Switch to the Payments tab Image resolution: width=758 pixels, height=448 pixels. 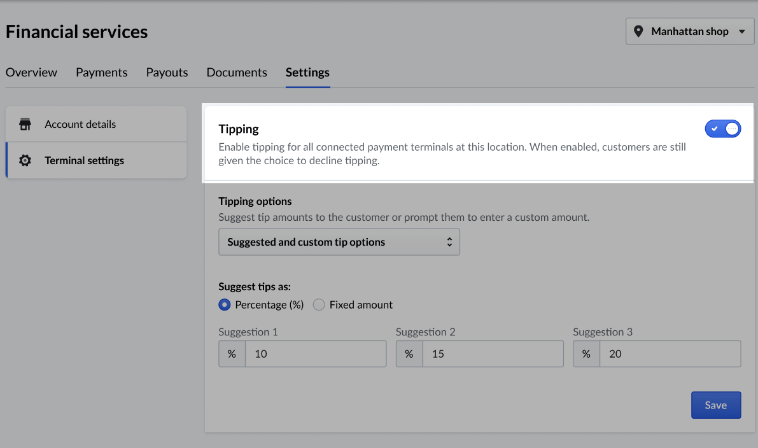(101, 73)
